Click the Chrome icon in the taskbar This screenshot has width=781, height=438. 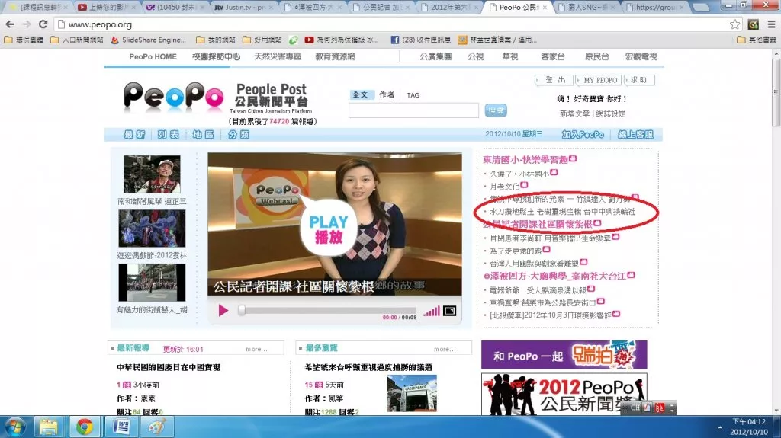84,427
